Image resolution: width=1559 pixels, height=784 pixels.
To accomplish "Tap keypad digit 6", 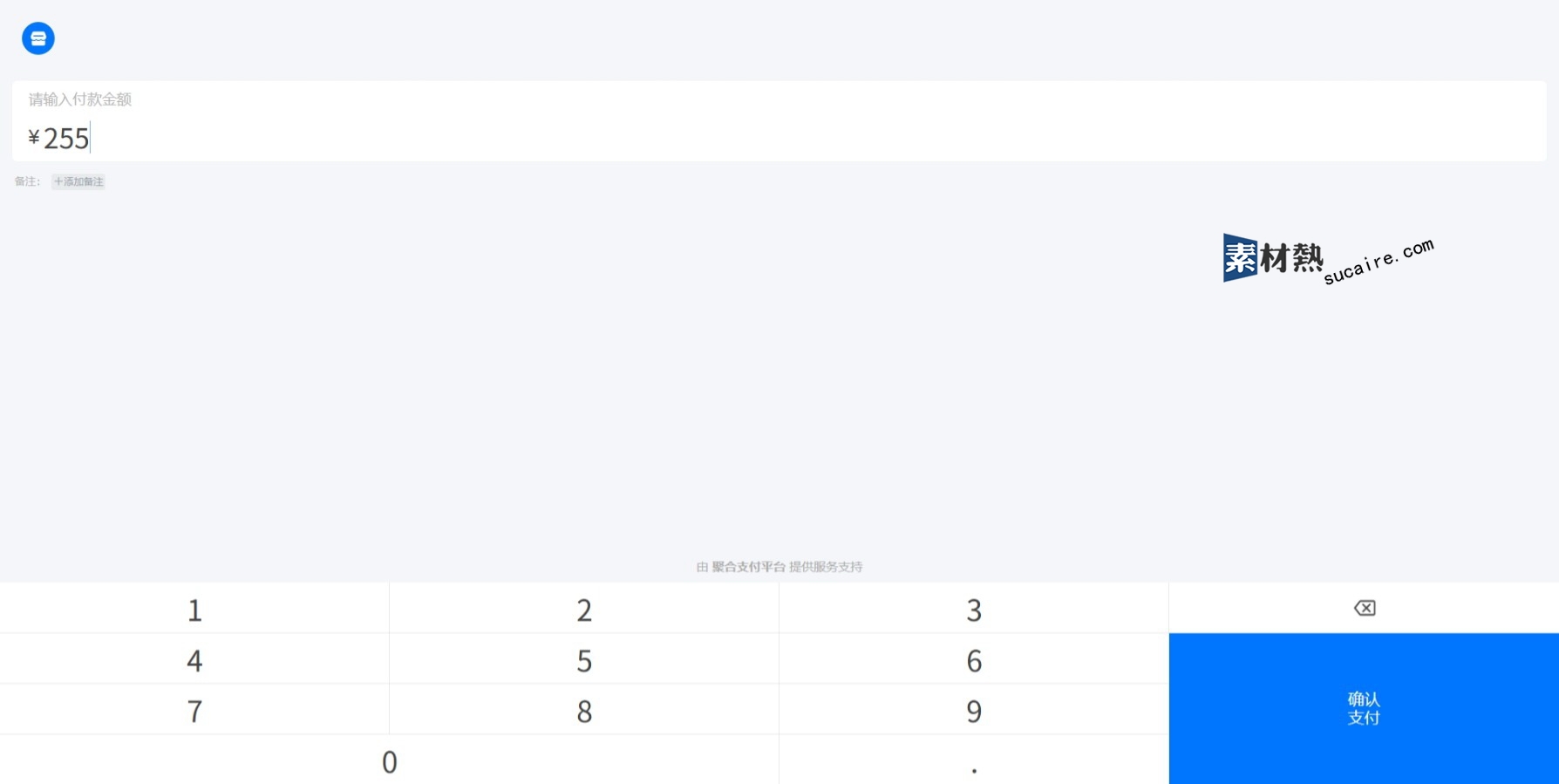I will click(974, 658).
